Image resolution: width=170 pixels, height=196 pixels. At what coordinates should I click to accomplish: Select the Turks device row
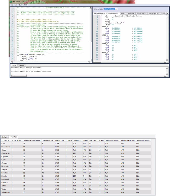(x=76, y=189)
